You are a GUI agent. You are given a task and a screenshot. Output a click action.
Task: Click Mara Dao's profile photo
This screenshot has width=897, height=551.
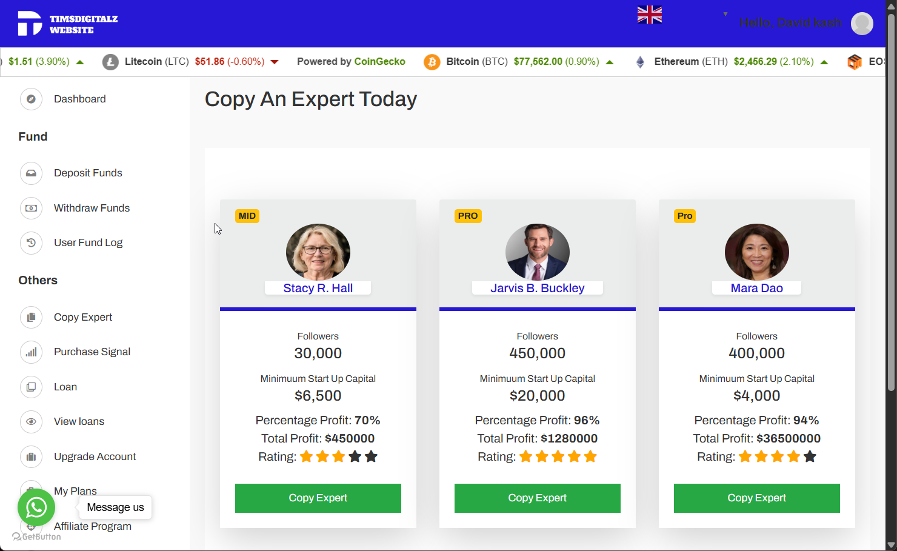click(x=757, y=253)
